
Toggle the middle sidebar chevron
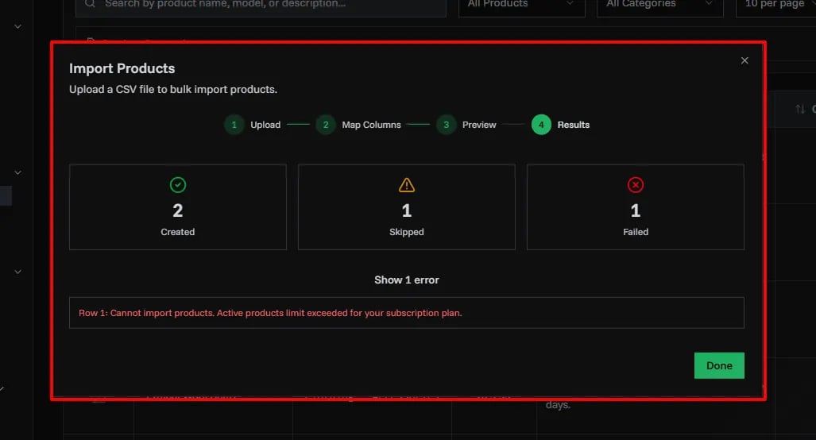[x=17, y=172]
